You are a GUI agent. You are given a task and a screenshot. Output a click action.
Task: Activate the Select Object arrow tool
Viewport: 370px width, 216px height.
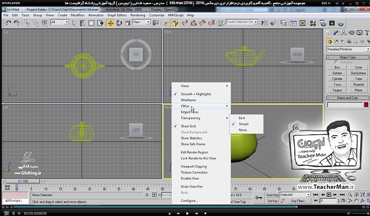click(x=74, y=23)
